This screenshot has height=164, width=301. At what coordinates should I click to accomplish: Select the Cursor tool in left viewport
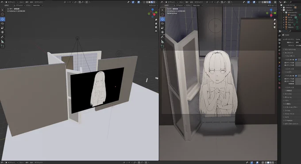pyautogui.click(x=3, y=15)
